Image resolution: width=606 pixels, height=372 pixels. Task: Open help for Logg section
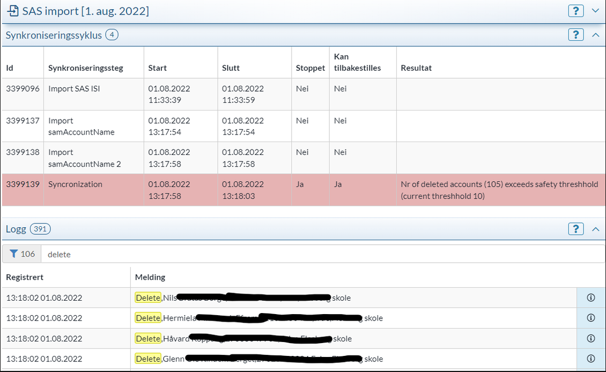(575, 229)
